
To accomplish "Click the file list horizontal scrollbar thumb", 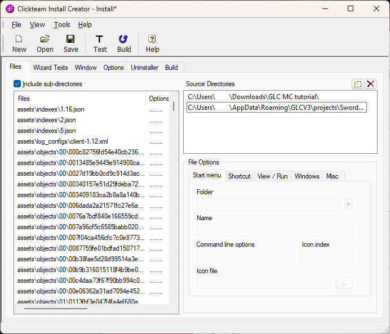I will click(56, 309).
